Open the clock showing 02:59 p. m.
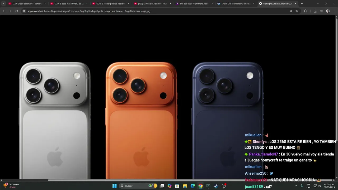 click(x=329, y=186)
